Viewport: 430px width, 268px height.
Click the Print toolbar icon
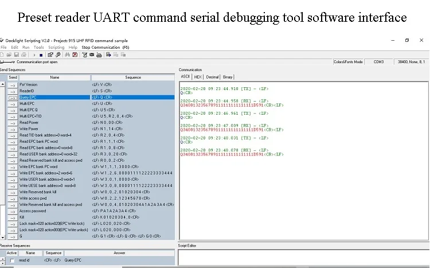(x=24, y=55)
